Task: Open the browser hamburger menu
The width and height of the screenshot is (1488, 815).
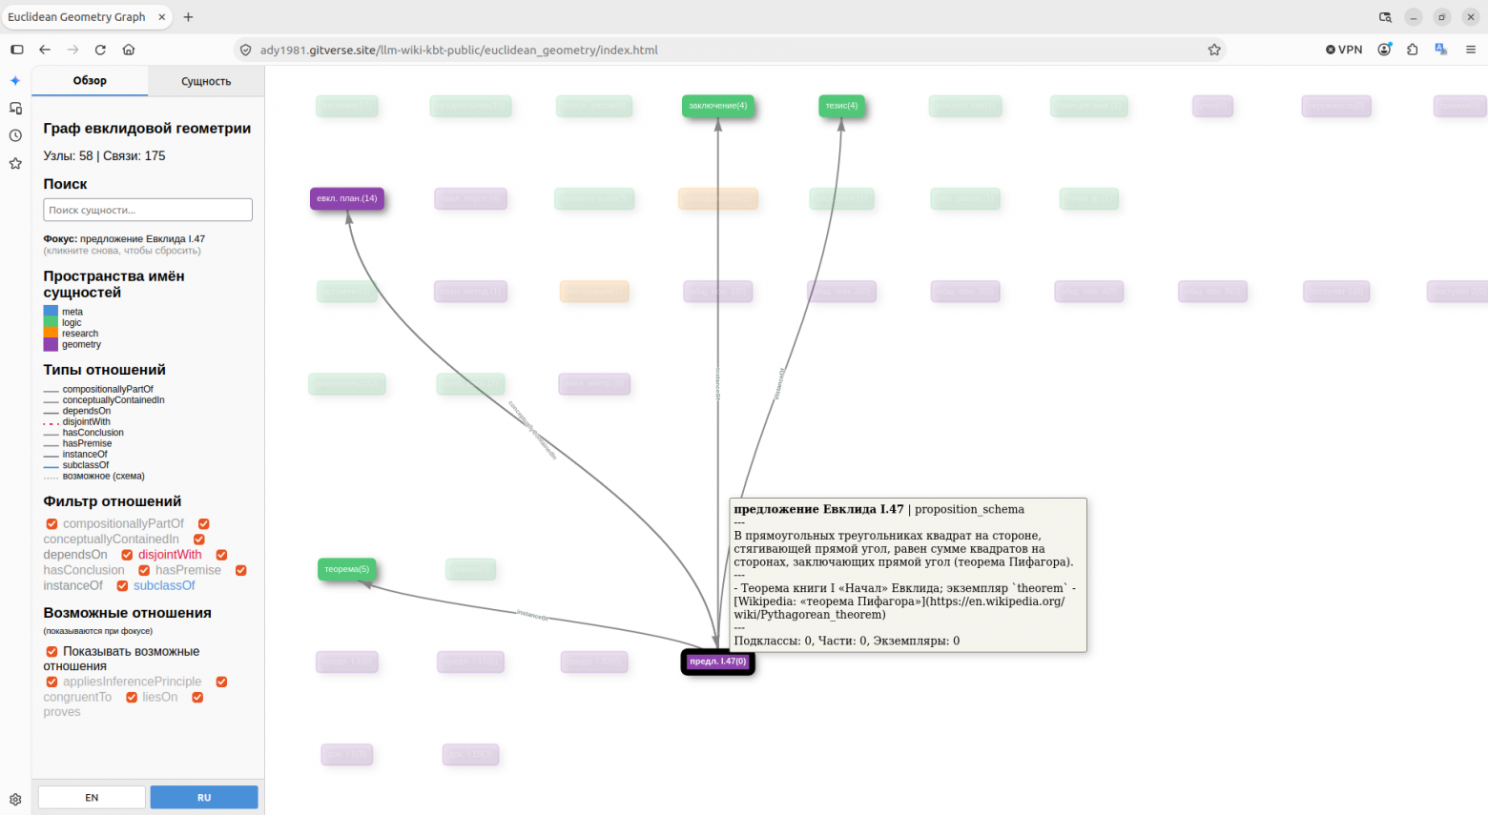Action: click(x=1470, y=50)
